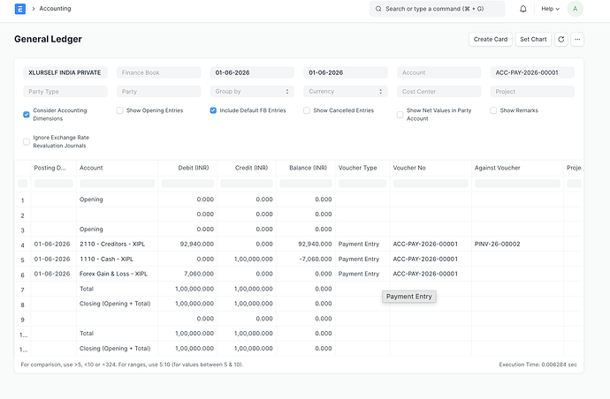
Task: Open user avatar A menu
Action: coord(575,9)
